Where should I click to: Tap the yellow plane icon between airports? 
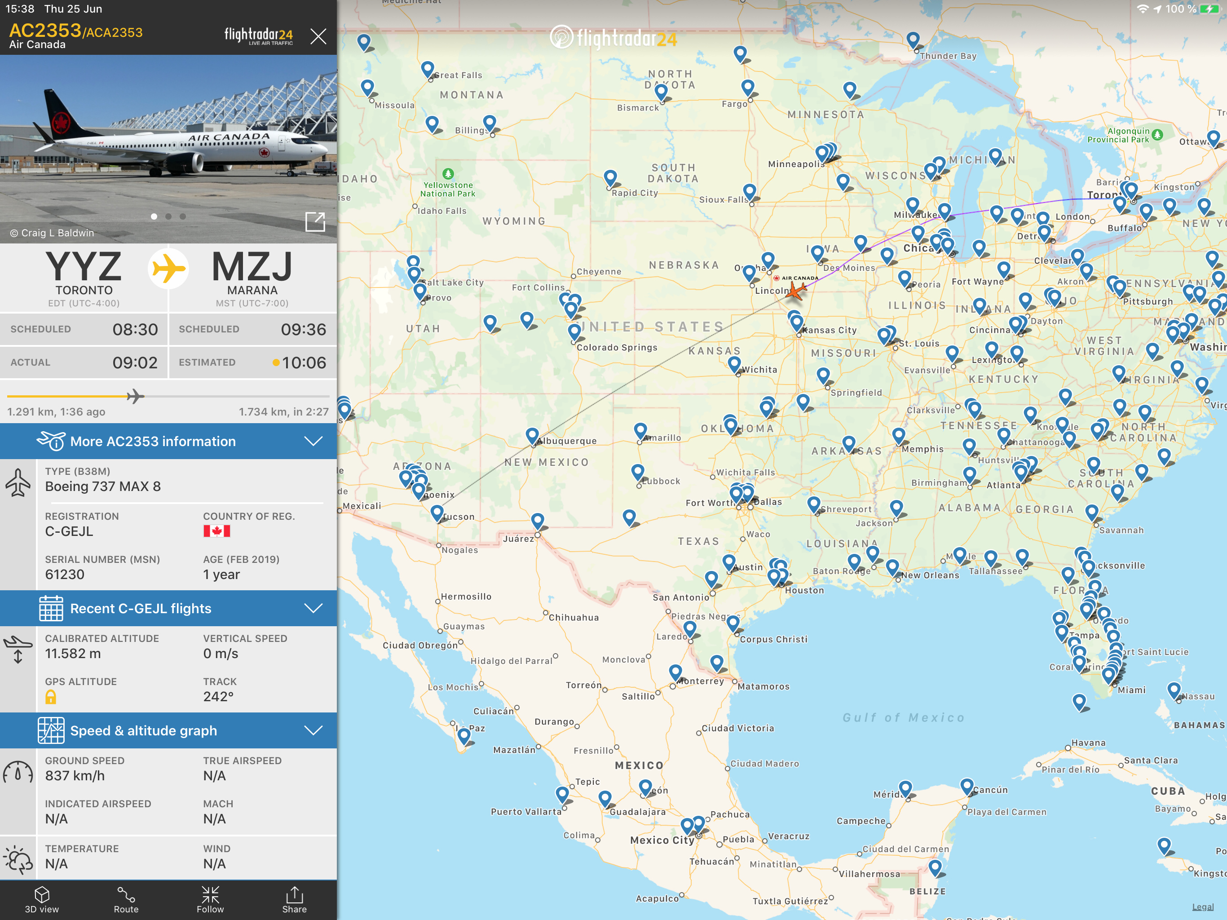pyautogui.click(x=168, y=269)
